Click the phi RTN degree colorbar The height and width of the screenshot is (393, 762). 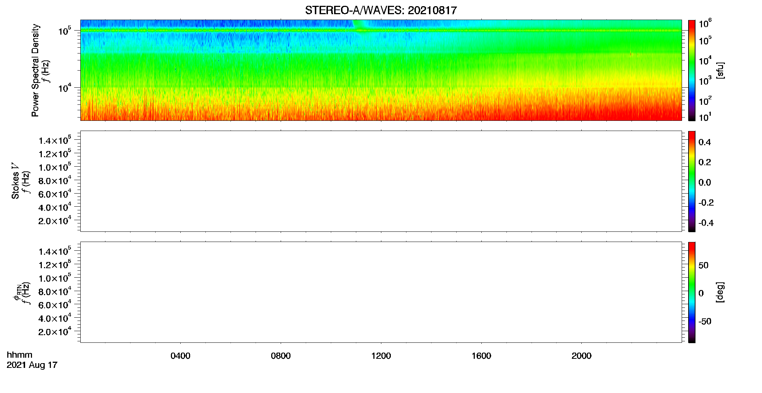(692, 292)
